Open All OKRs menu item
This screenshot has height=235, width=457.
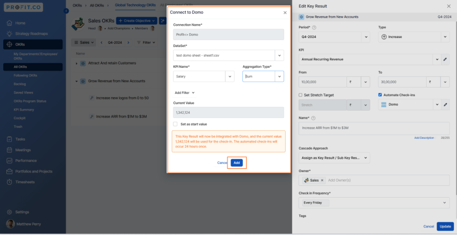[33, 67]
